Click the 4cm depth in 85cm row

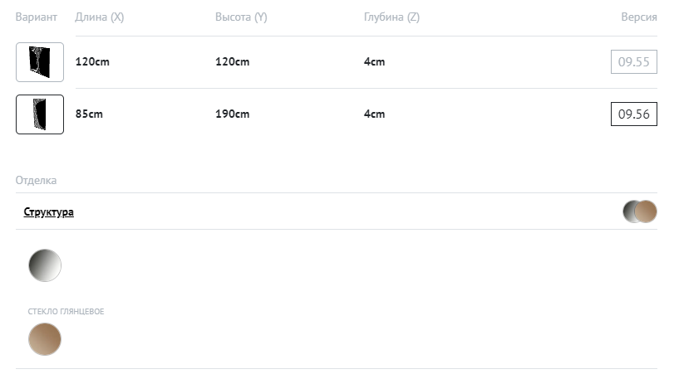374,114
